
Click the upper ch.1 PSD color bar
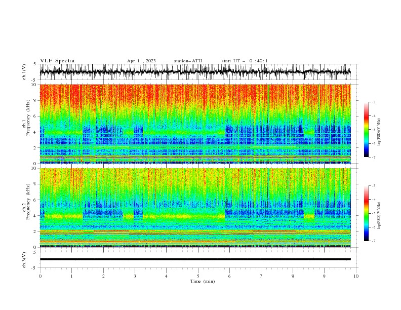[x=366, y=130]
